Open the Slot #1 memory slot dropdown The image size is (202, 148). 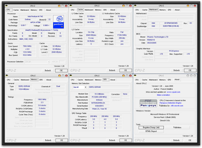pos(85,87)
